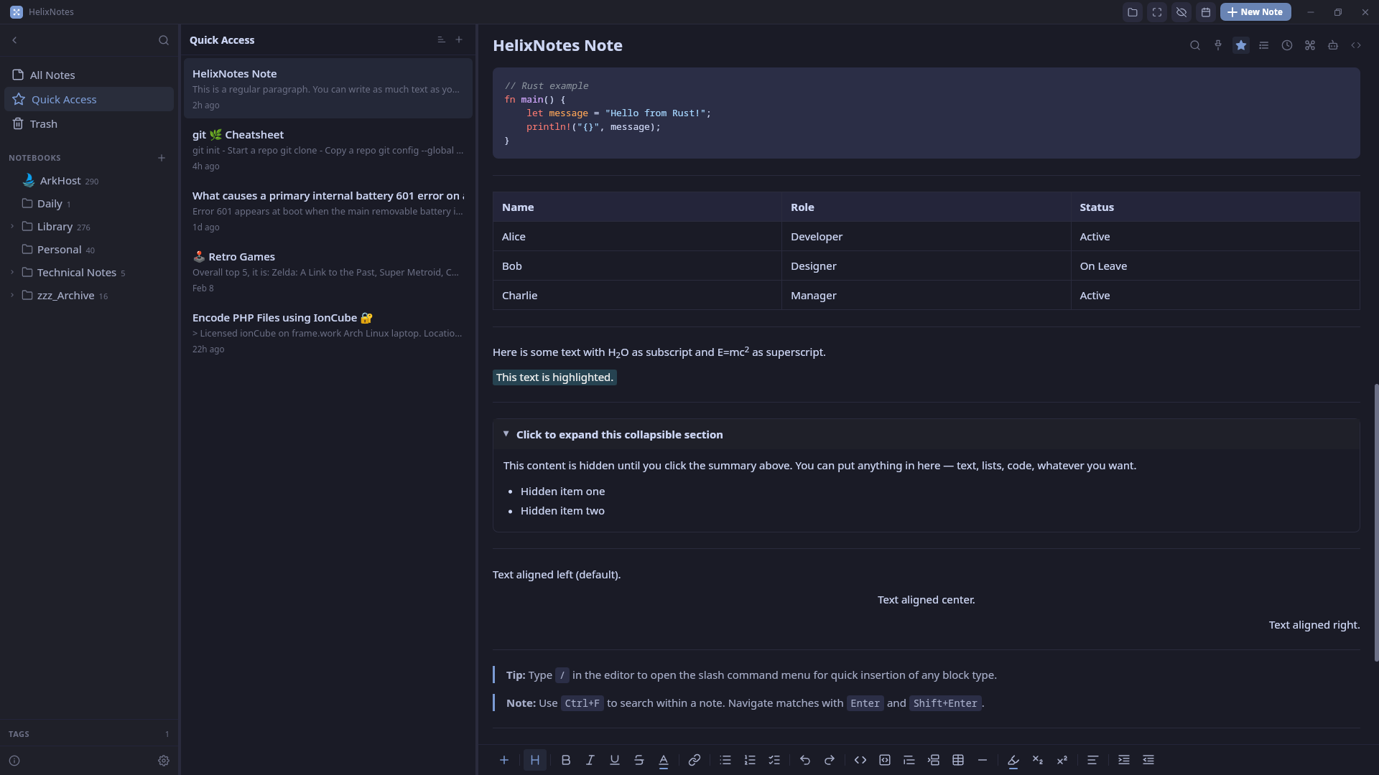The width and height of the screenshot is (1379, 775).
Task: Apply strikethrough formatting
Action: (639, 760)
